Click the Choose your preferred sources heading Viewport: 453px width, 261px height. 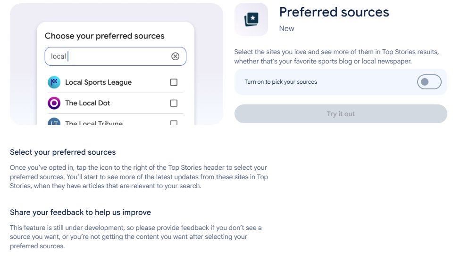(105, 36)
